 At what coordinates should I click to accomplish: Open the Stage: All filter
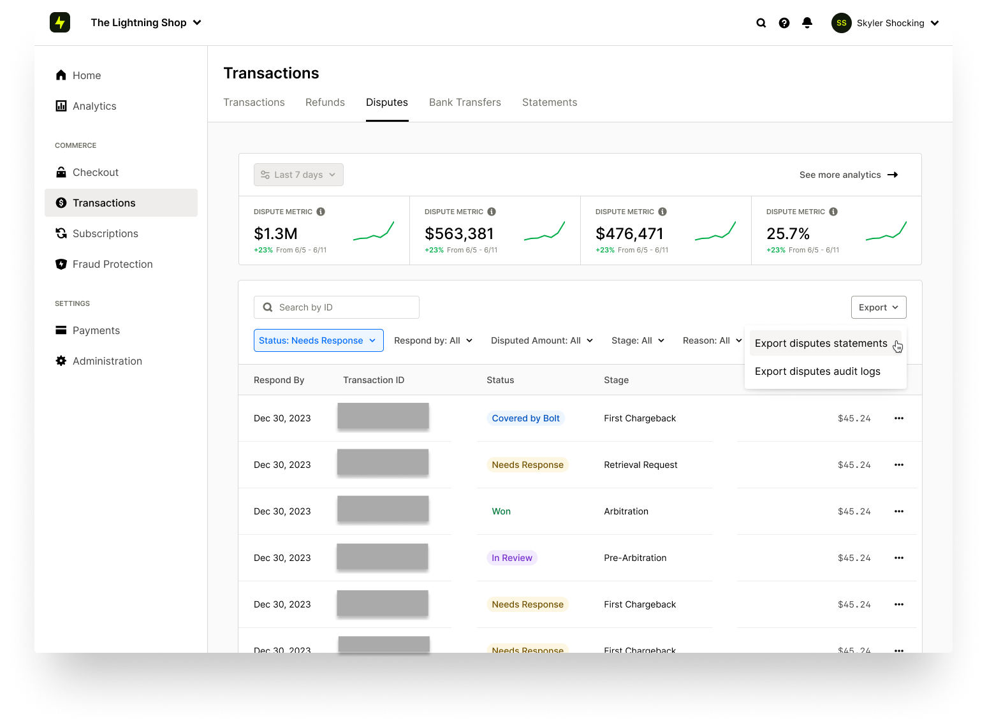(x=638, y=340)
